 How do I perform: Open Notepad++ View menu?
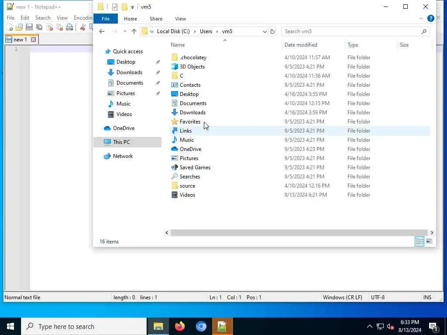pyautogui.click(x=62, y=17)
